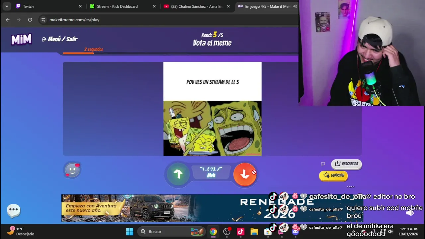425x239 pixels.
Task: Click the Guardar button
Action: tap(333, 175)
